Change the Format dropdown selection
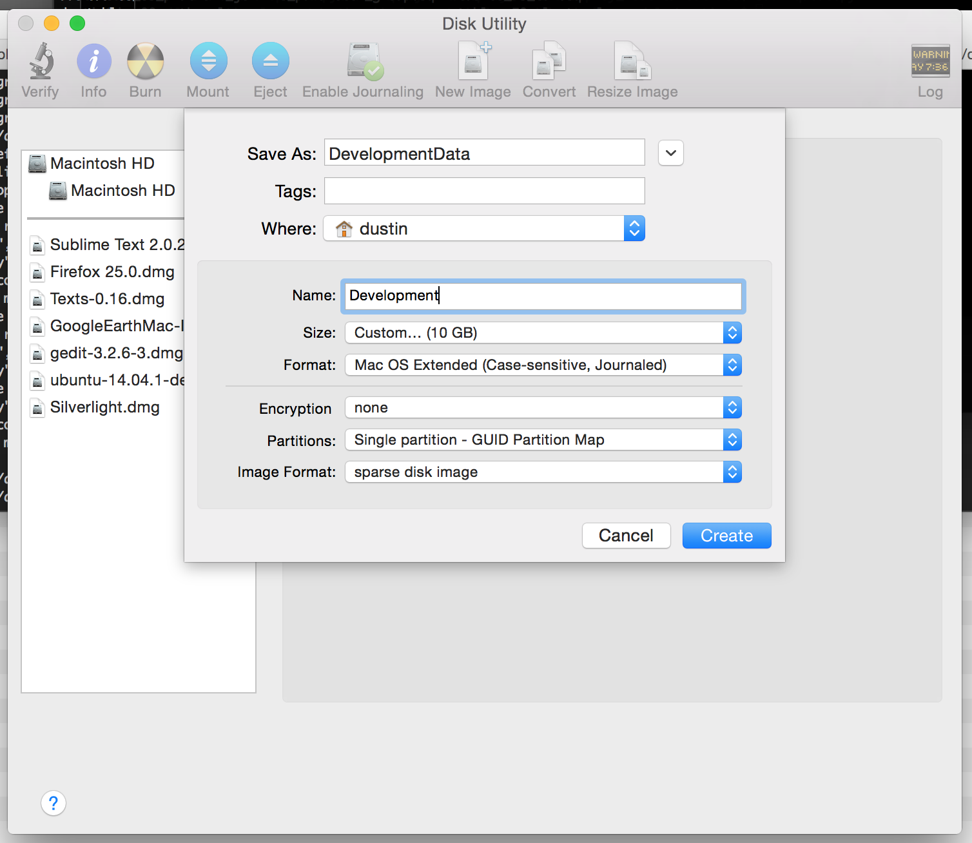The height and width of the screenshot is (843, 972). [543, 365]
